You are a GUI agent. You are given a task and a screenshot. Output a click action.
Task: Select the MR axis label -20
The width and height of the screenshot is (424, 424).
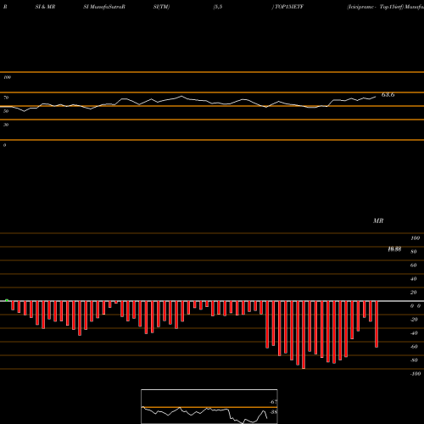tap(414, 320)
